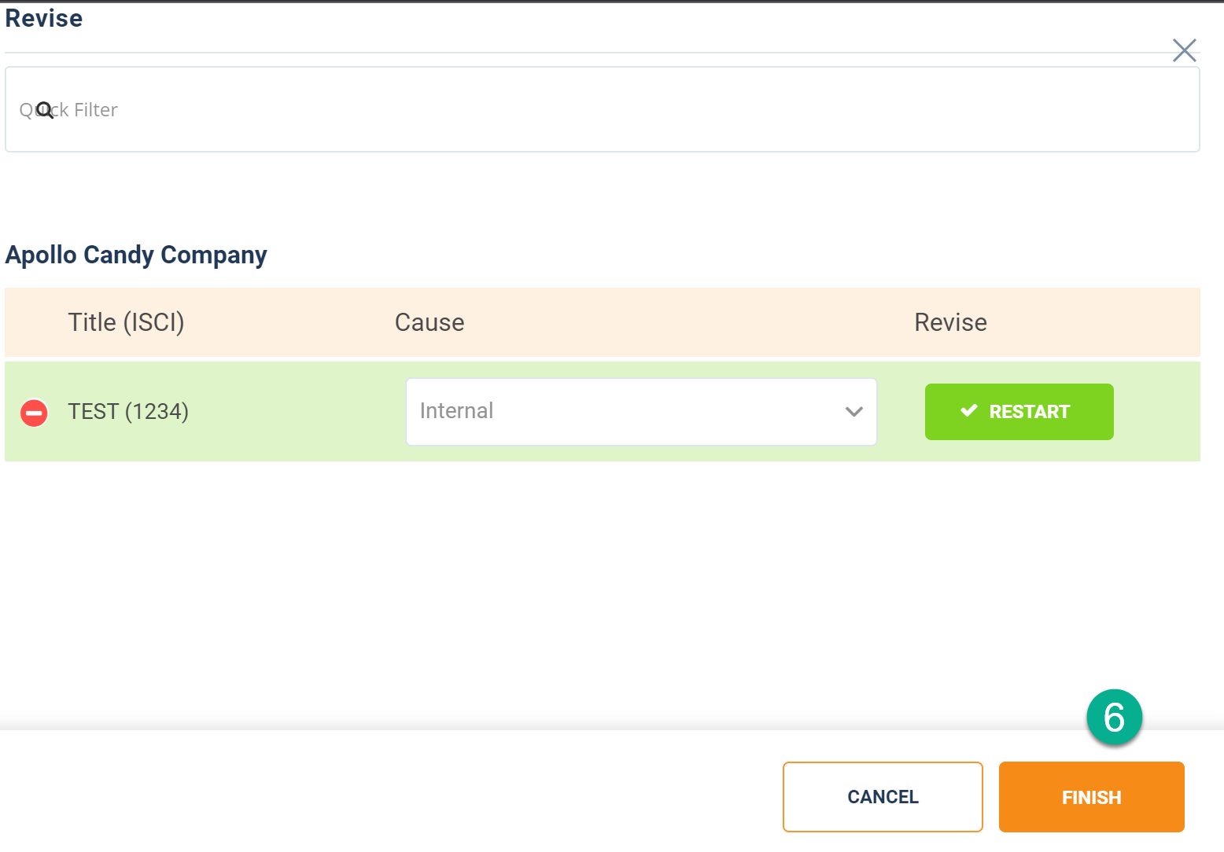This screenshot has height=852, width=1224.
Task: Cancel the revision with the CANCEL button
Action: point(883,797)
